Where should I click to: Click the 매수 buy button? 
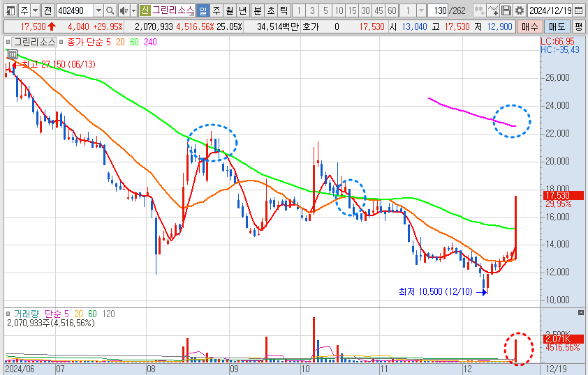(x=529, y=26)
